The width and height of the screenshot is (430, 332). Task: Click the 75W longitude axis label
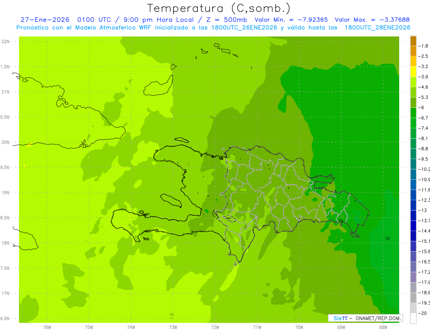click(x=89, y=327)
